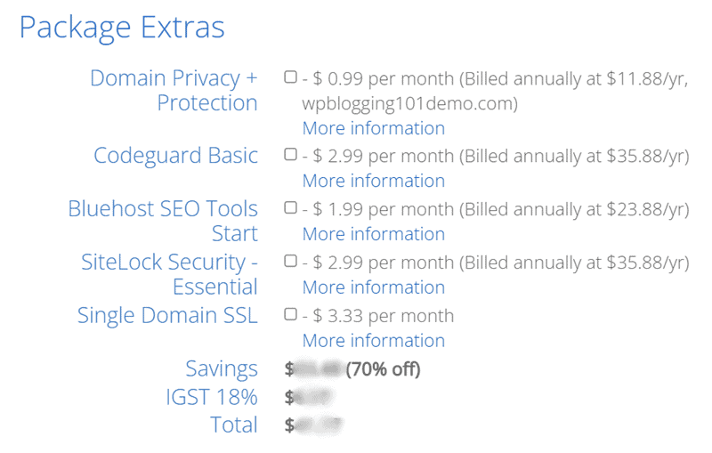Image resolution: width=712 pixels, height=453 pixels.
Task: Click the Savings label
Action: (222, 368)
